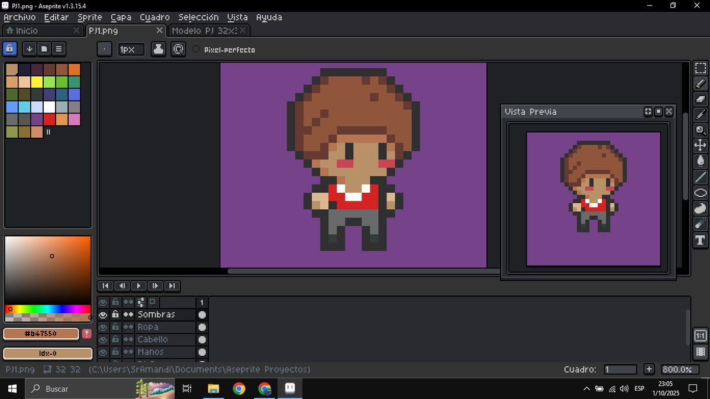Toggle the lock on Ropa layer
Image resolution: width=710 pixels, height=399 pixels.
tap(115, 327)
